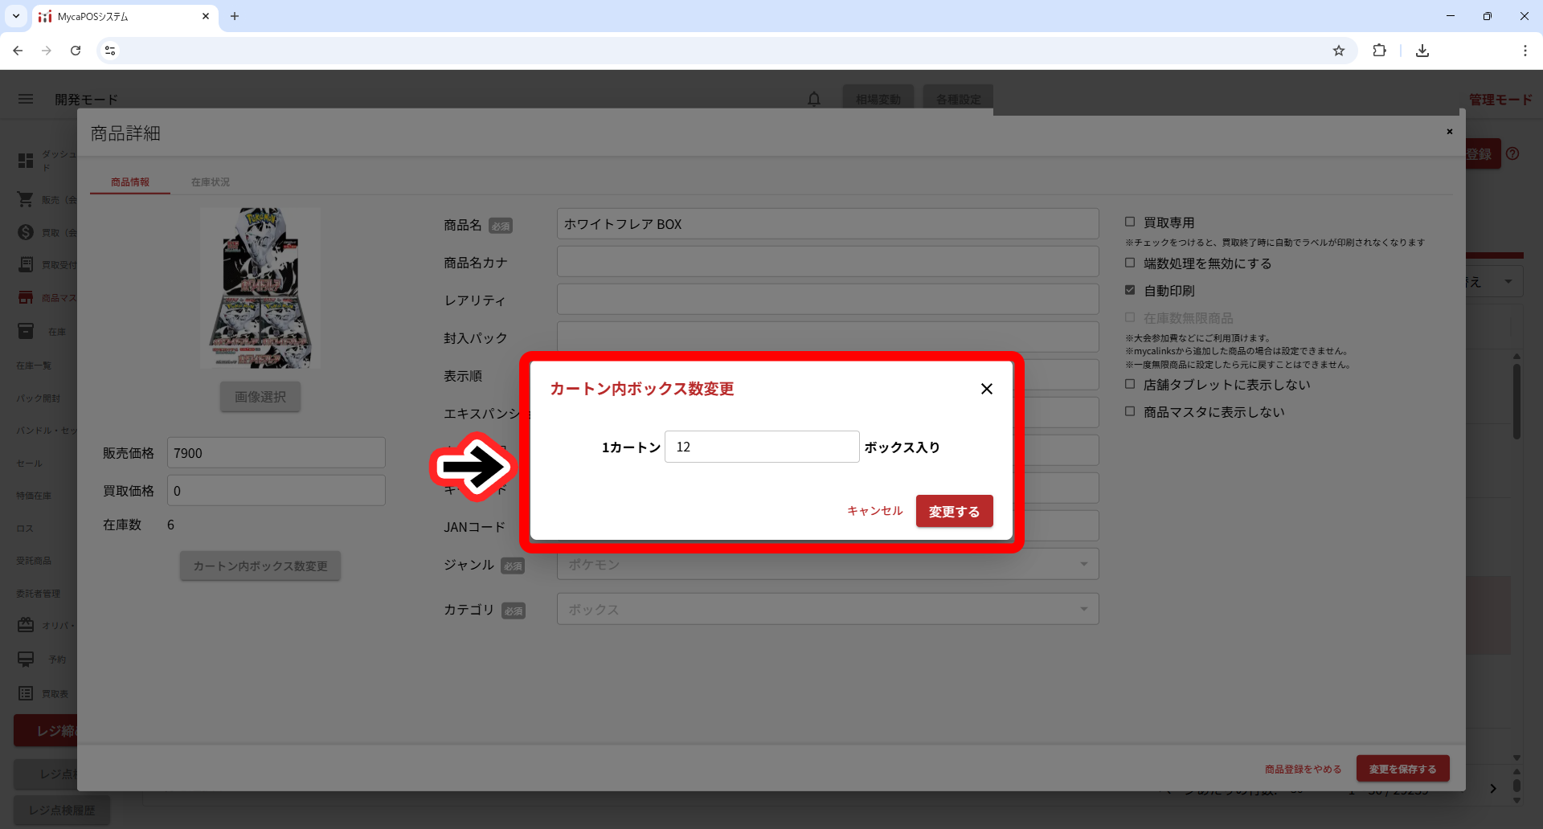The image size is (1543, 829).
Task: Click the notification bell icon
Action: (x=814, y=99)
